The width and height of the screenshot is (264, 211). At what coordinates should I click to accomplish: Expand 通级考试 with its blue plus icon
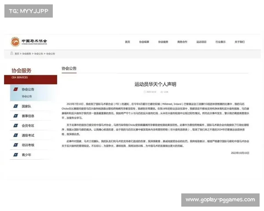click(16, 135)
